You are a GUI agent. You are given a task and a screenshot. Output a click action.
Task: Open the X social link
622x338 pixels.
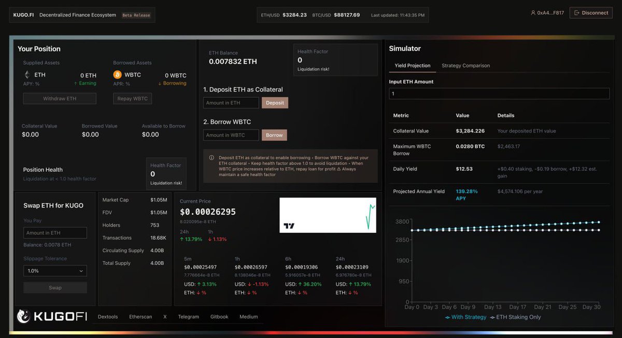tap(165, 317)
